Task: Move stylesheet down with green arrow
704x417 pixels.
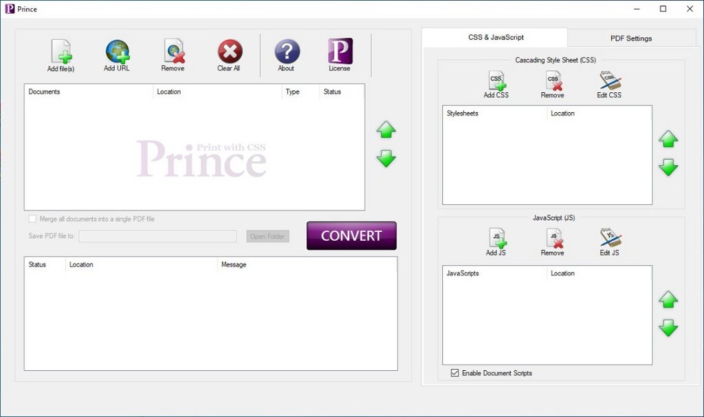Action: pos(668,167)
